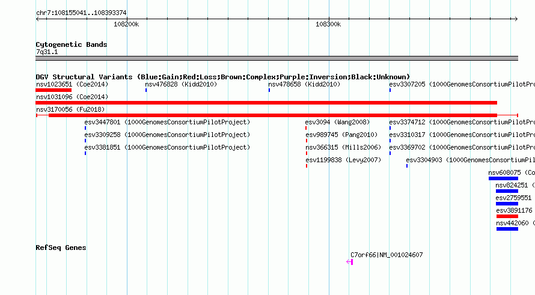The height and width of the screenshot is (295, 535).
Task: Click the Cytogenetic Bands track title
Action: [72, 44]
